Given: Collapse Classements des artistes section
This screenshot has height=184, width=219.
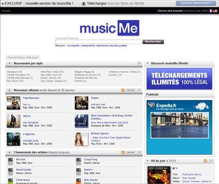Looking at the screenshot, I should click(9, 153).
